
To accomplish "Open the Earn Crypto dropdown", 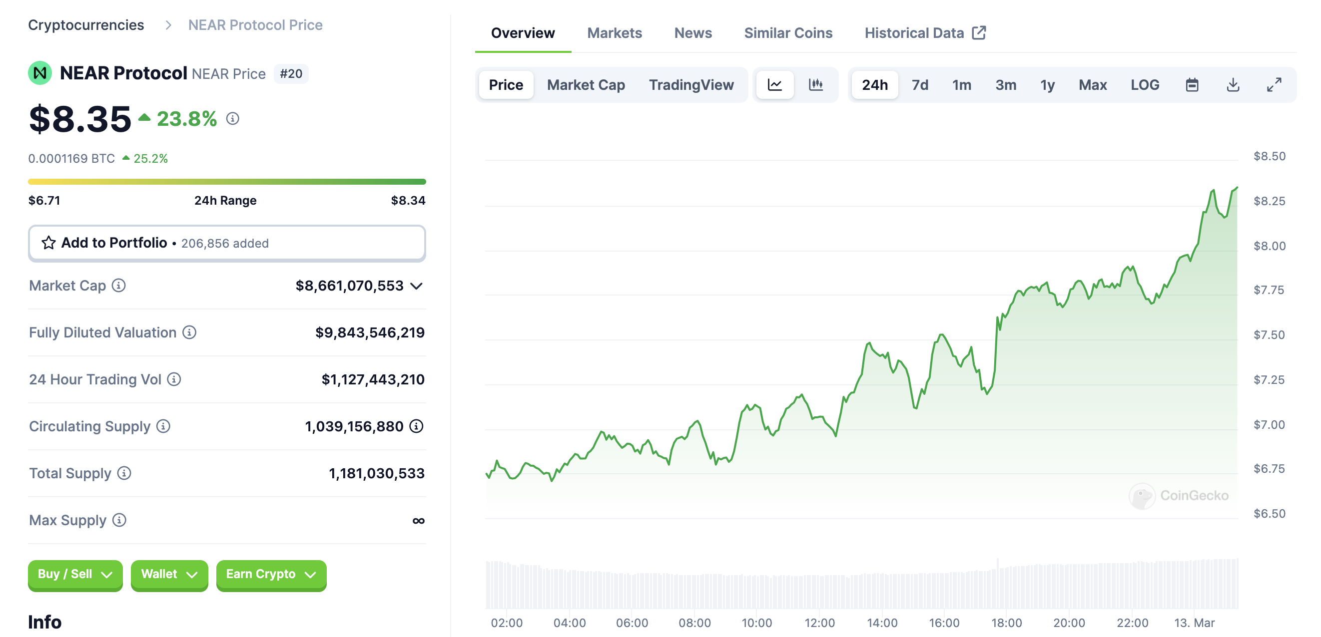I will (271, 575).
